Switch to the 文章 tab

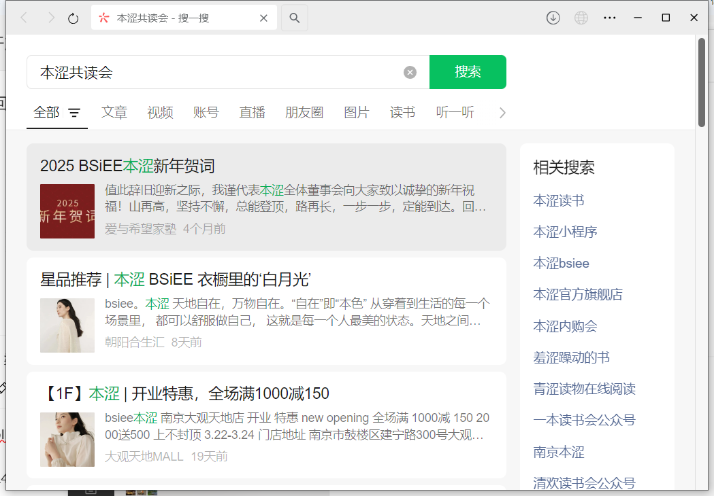click(114, 112)
